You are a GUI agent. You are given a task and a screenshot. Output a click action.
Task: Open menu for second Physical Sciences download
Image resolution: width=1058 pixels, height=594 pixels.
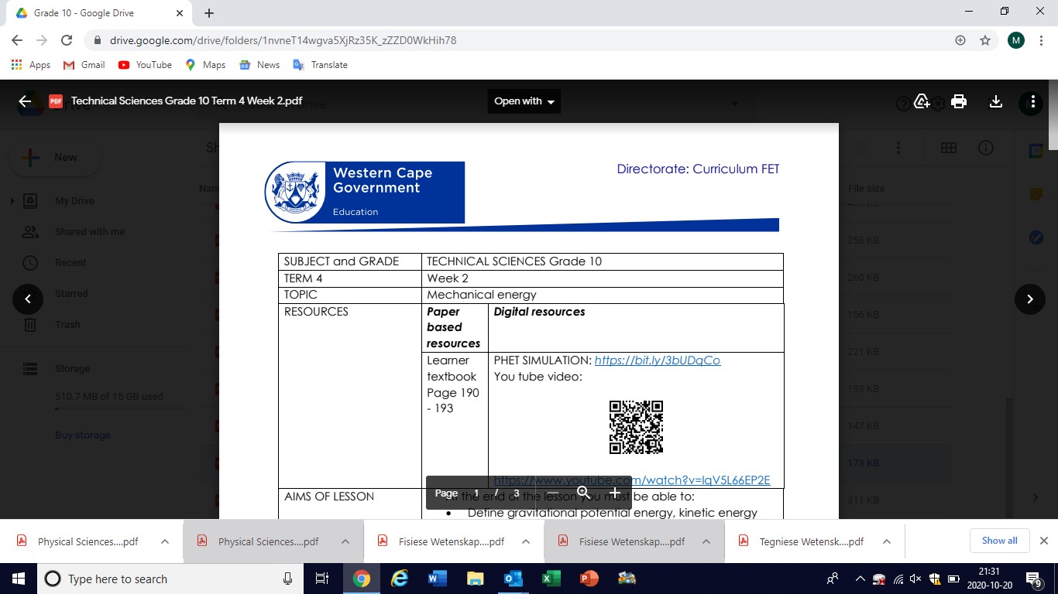[345, 541]
